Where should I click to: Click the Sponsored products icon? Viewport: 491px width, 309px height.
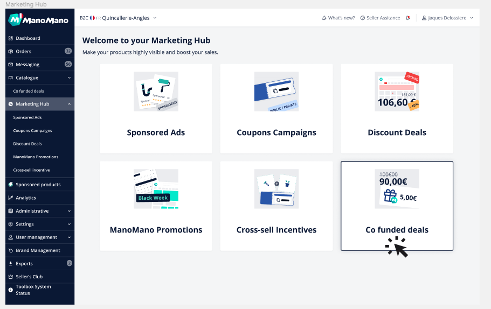(x=11, y=185)
